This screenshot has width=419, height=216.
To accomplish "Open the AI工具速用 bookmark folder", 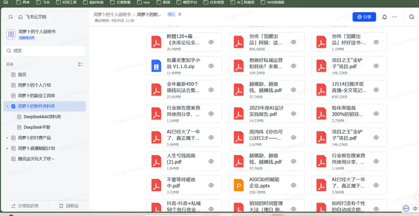I will coord(242,2).
